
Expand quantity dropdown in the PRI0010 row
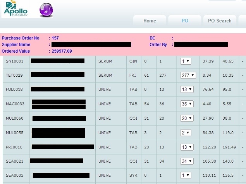187,147
